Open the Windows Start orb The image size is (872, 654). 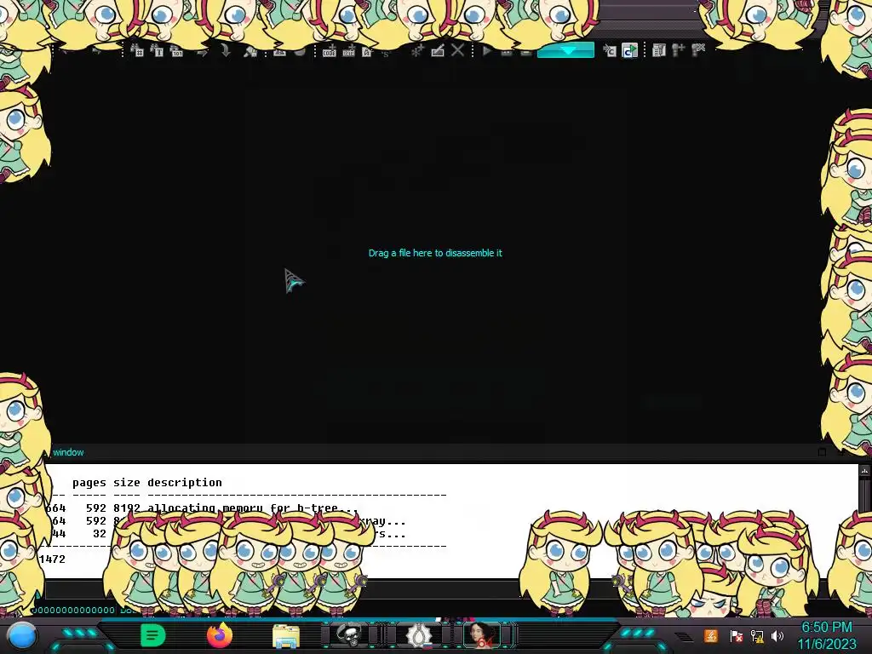[x=21, y=635]
